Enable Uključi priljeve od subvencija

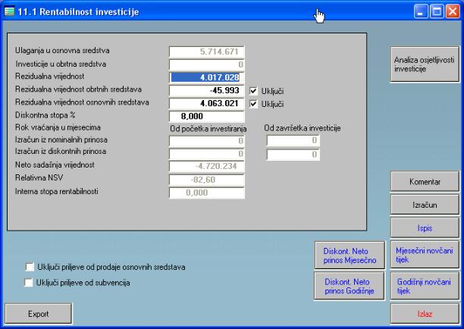[x=29, y=283]
